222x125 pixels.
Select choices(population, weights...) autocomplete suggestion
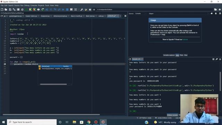pyautogui.click(x=55, y=69)
